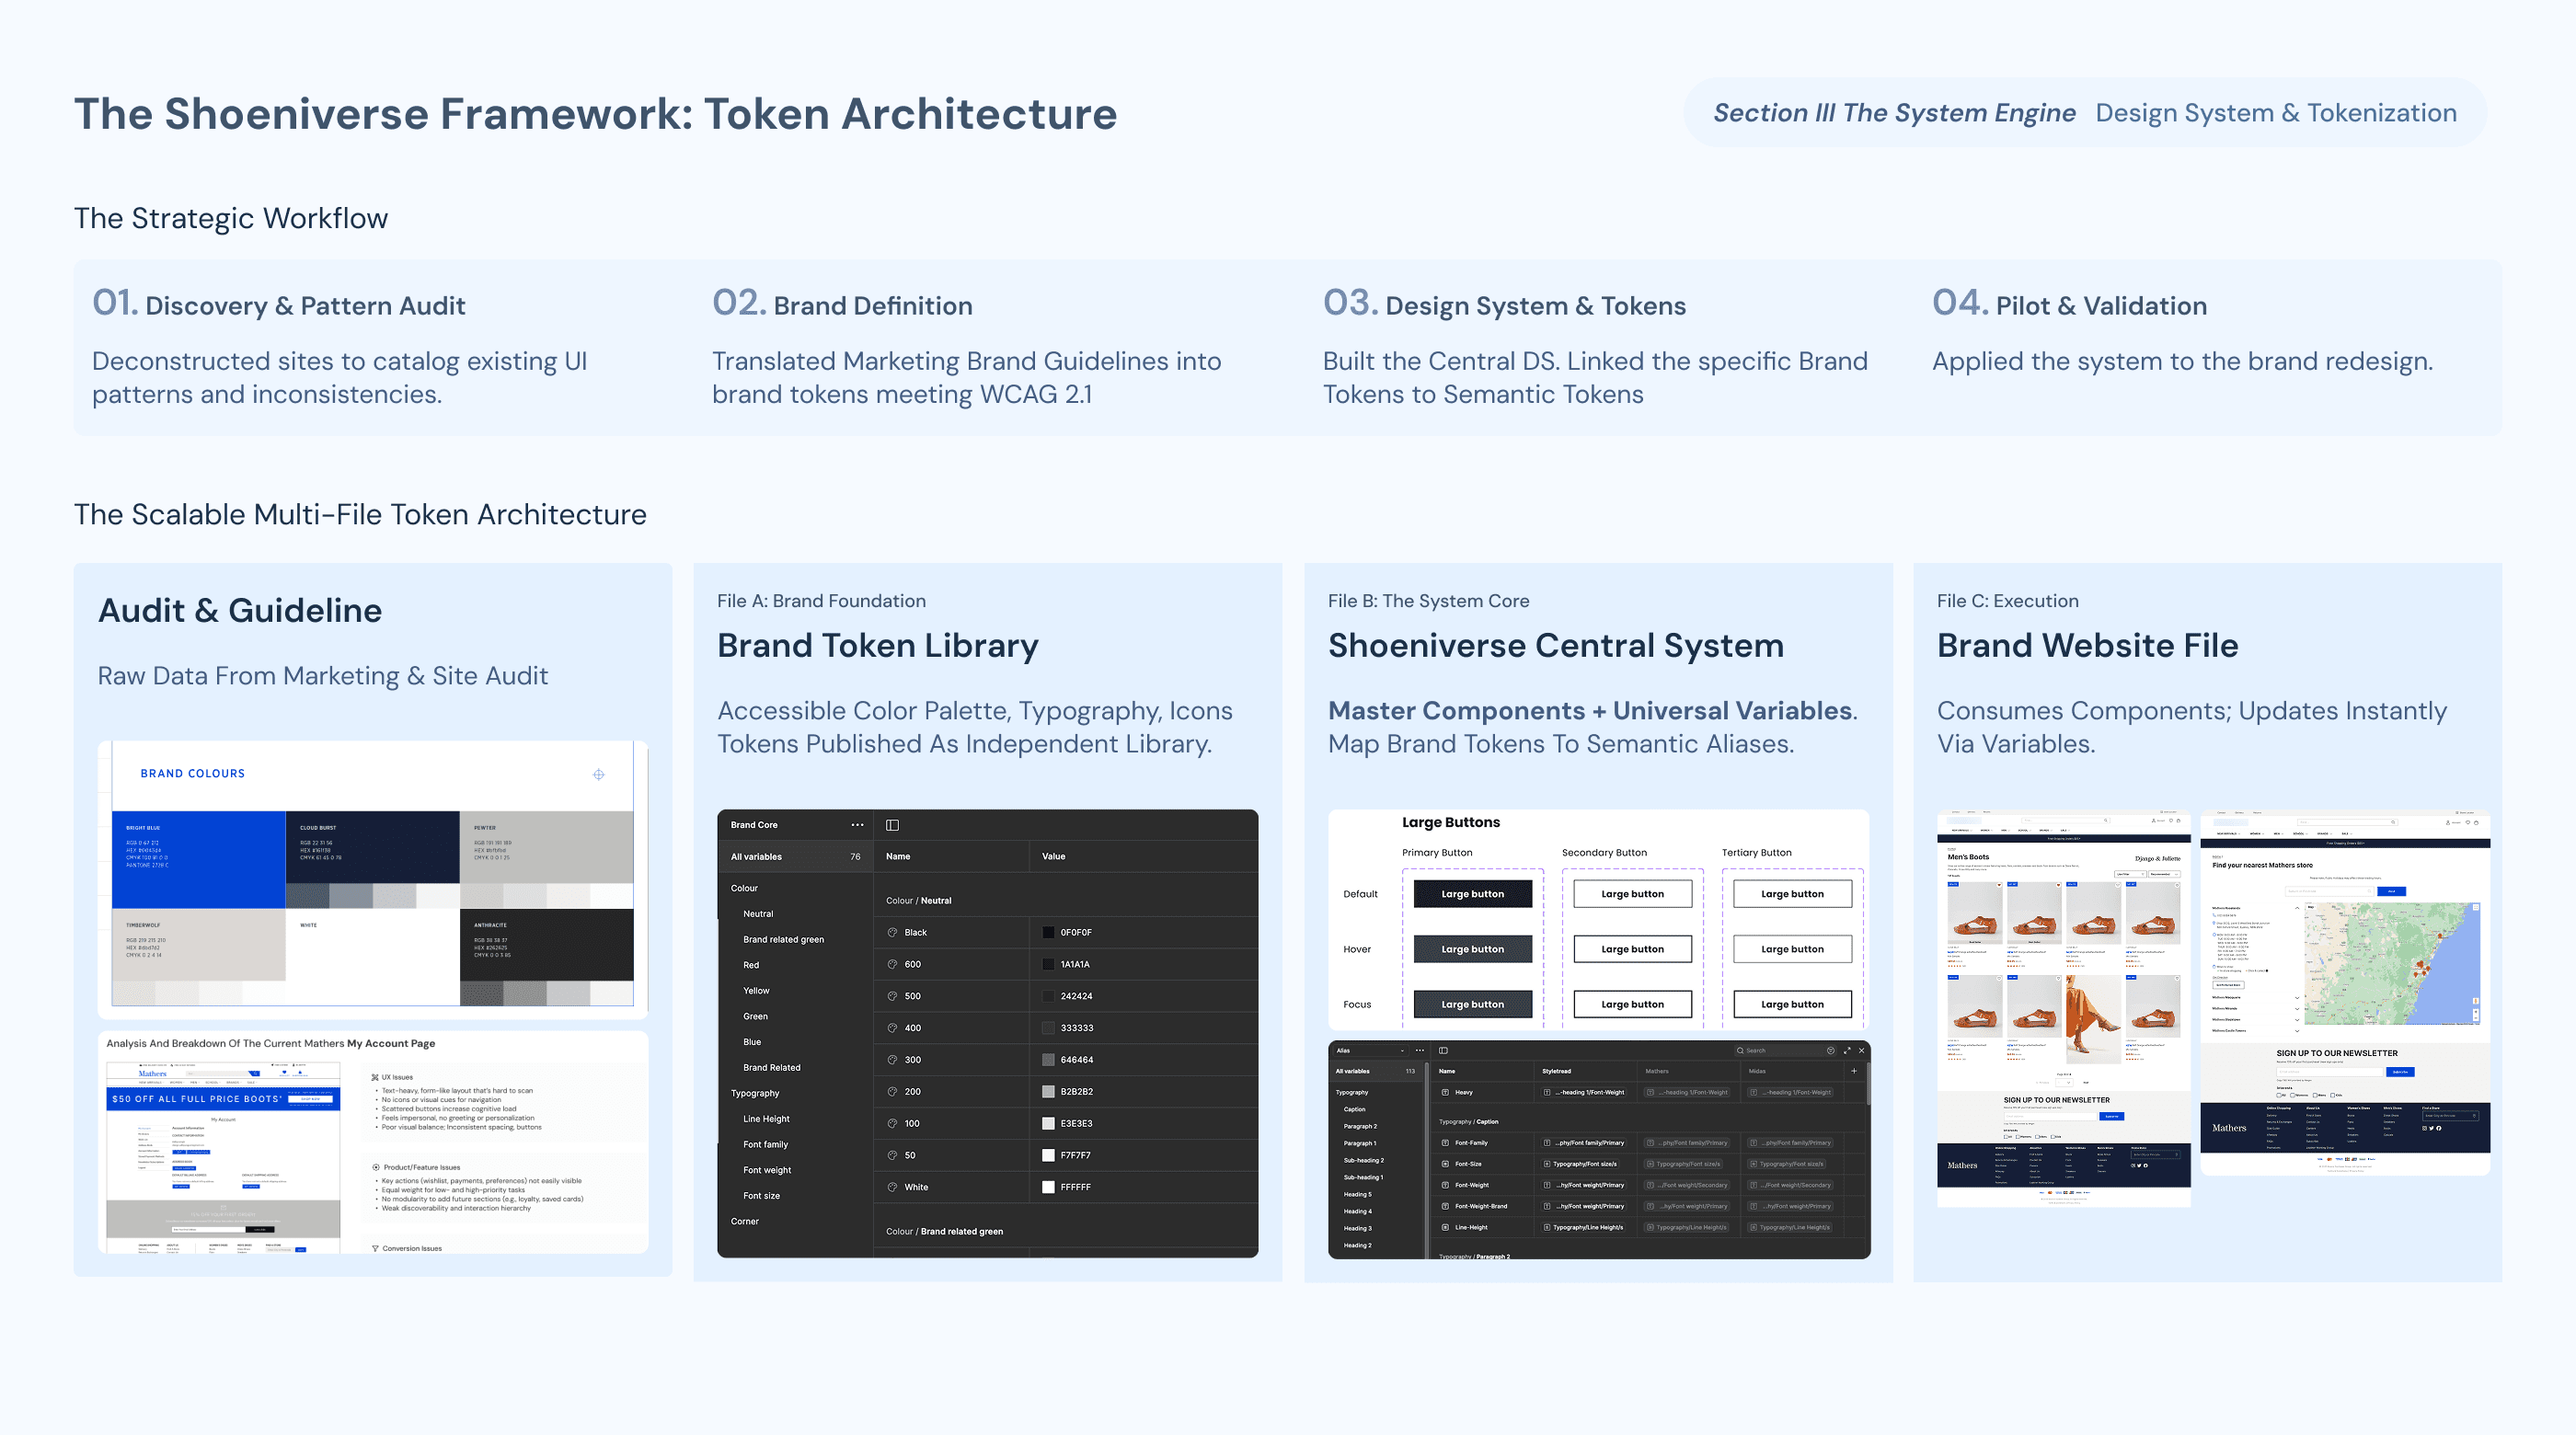Click the filter icon inside the Search field
Image resolution: width=2576 pixels, height=1435 pixels.
pyautogui.click(x=1830, y=1051)
